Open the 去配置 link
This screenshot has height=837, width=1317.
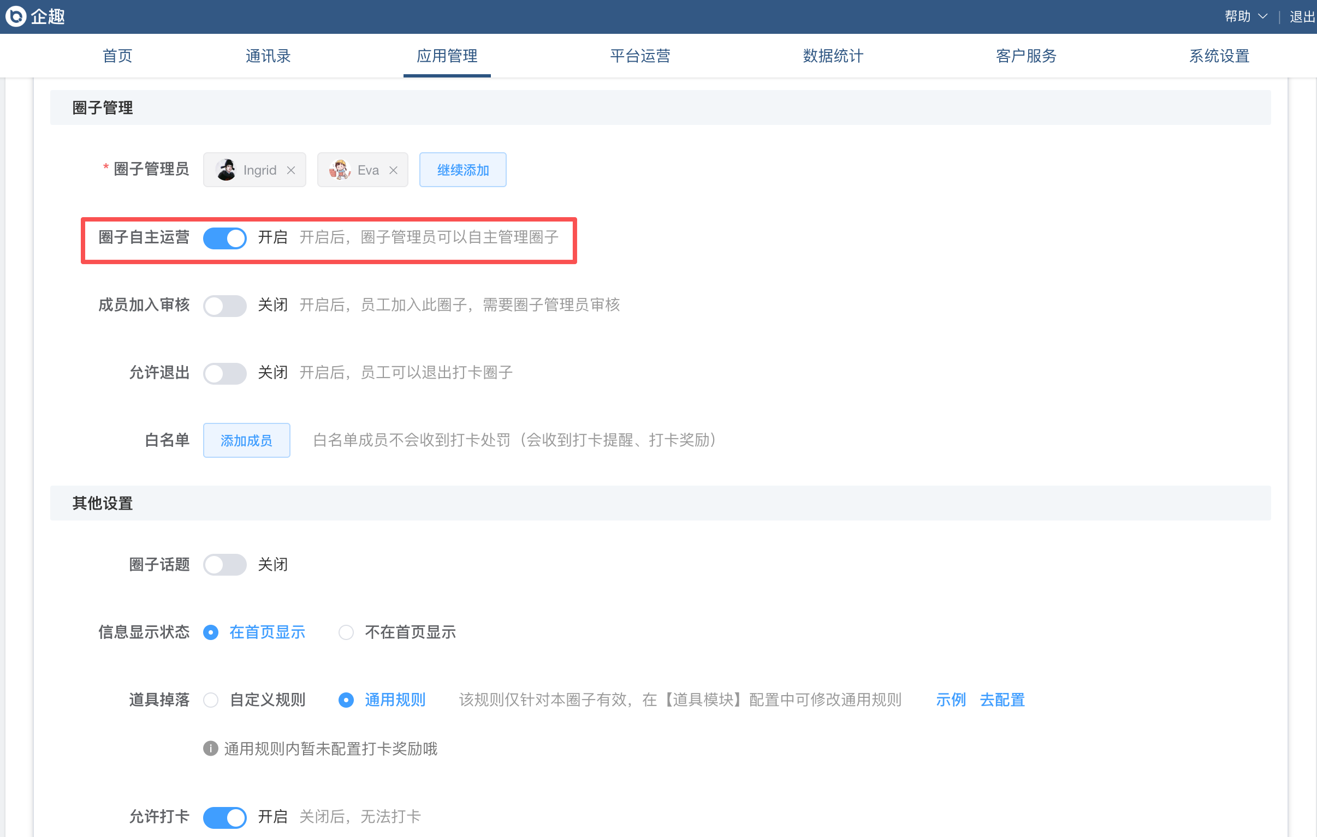point(1002,701)
